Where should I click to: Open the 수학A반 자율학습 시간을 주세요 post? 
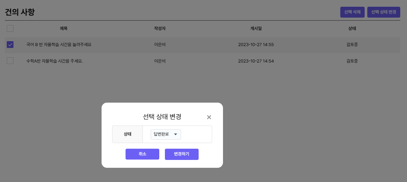(54, 61)
